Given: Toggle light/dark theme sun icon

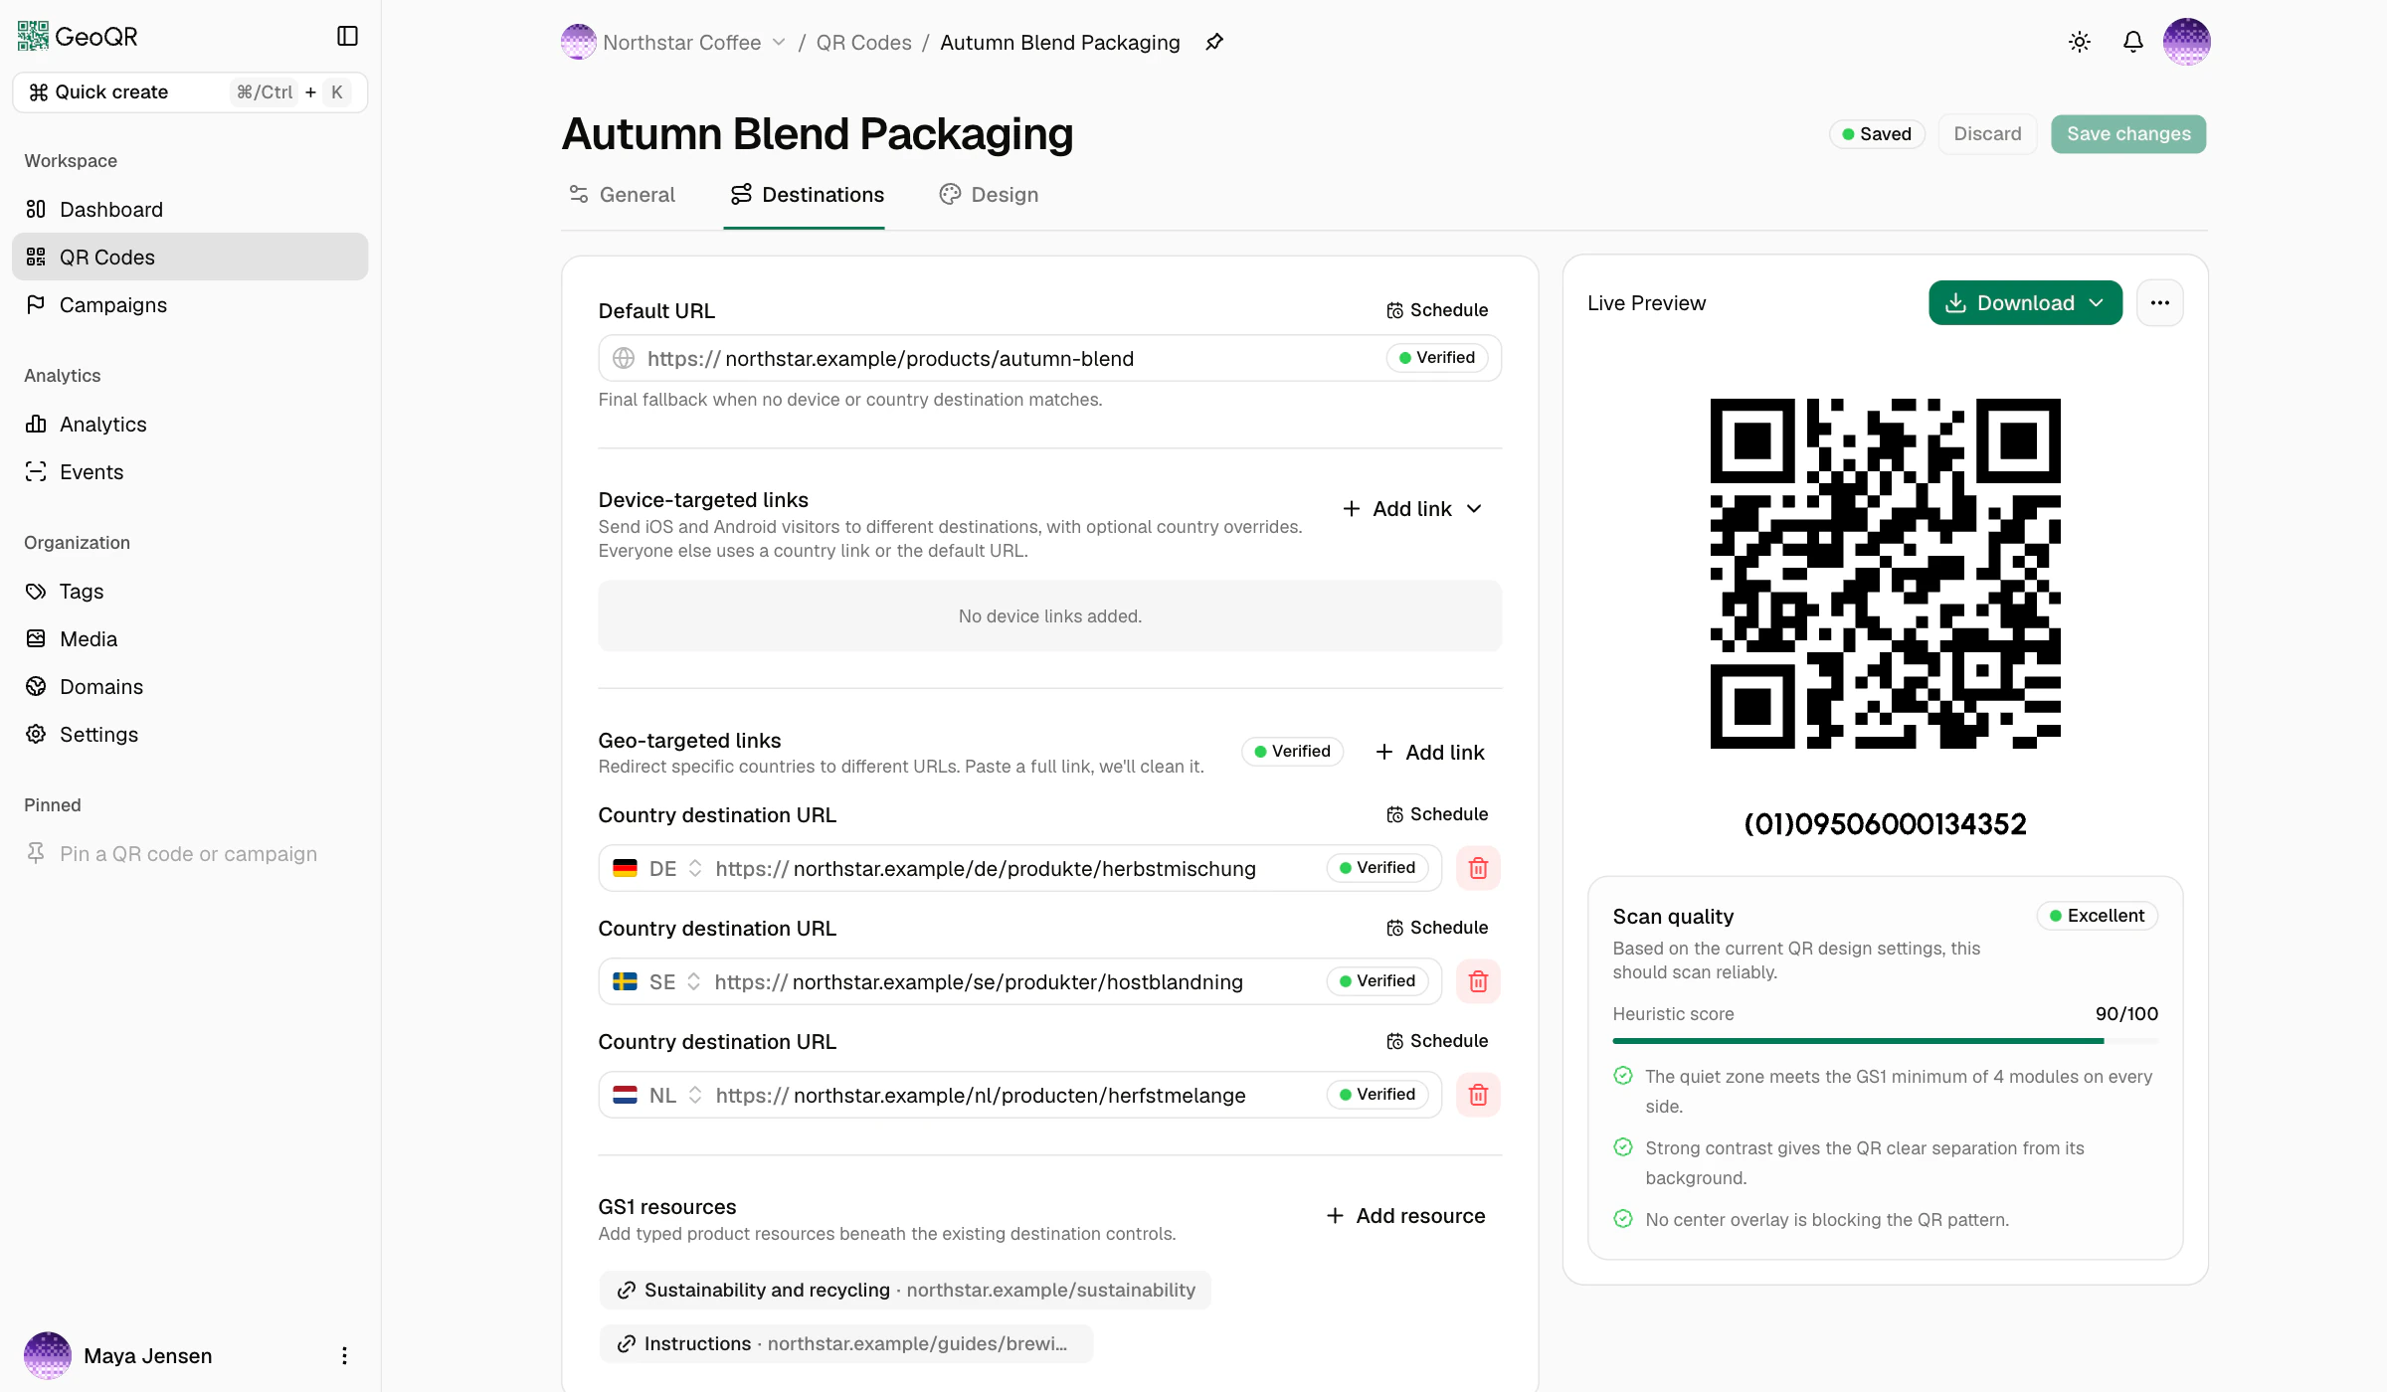Looking at the screenshot, I should [2080, 42].
